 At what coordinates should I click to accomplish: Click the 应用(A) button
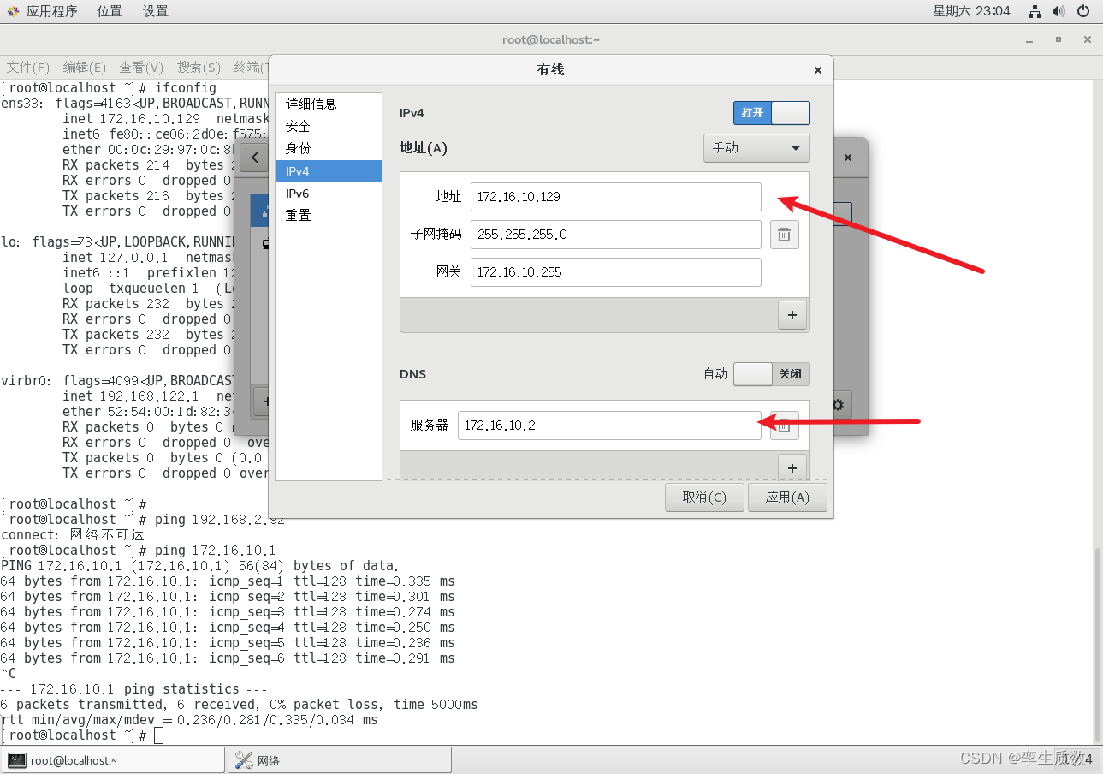pyautogui.click(x=787, y=497)
